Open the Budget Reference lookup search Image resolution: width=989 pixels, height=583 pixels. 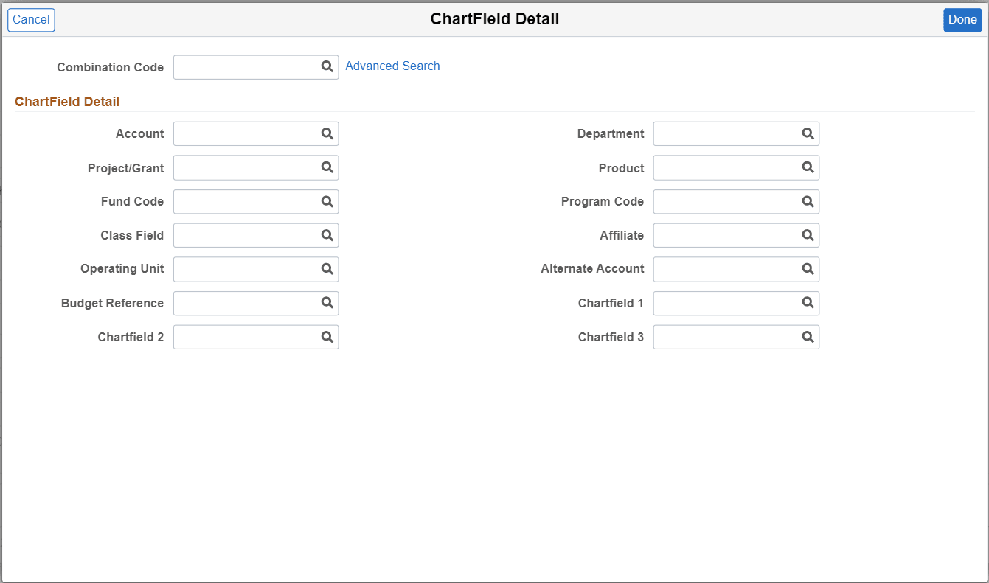(327, 303)
